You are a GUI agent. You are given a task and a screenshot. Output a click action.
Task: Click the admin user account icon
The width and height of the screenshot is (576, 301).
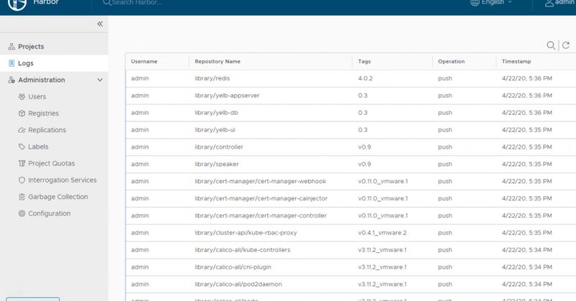pyautogui.click(x=549, y=3)
